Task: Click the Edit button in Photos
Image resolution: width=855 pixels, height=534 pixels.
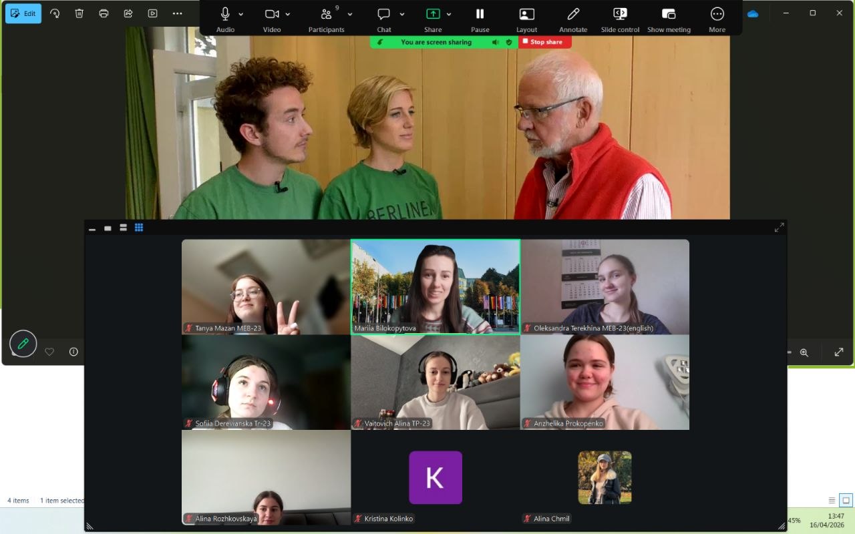Action: (x=23, y=13)
